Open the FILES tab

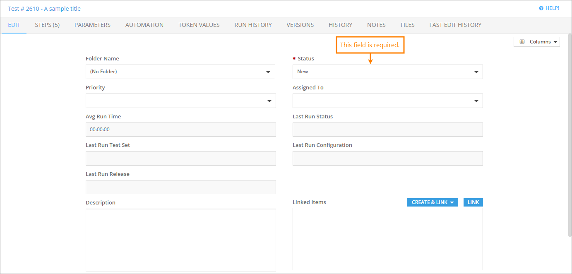pos(407,25)
